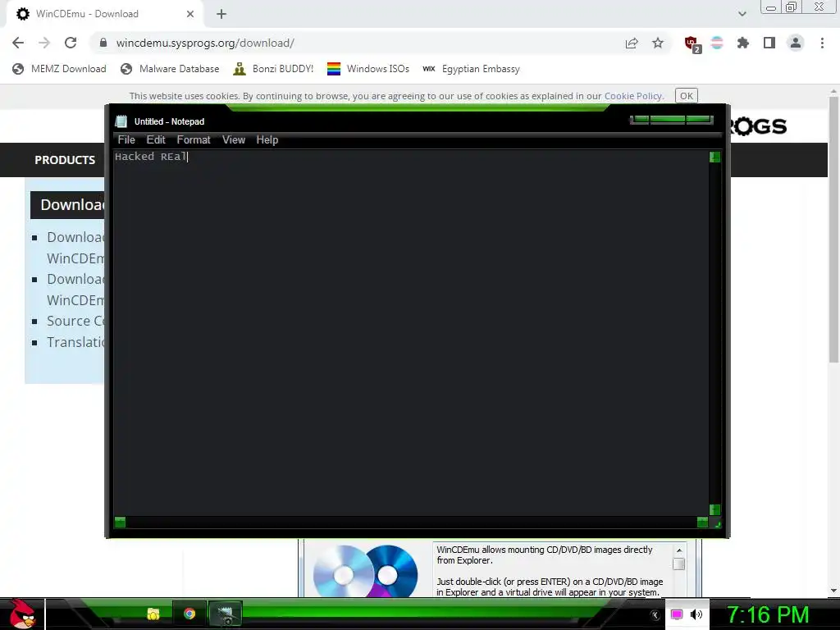Reload the WinCDEmu page

[x=71, y=43]
